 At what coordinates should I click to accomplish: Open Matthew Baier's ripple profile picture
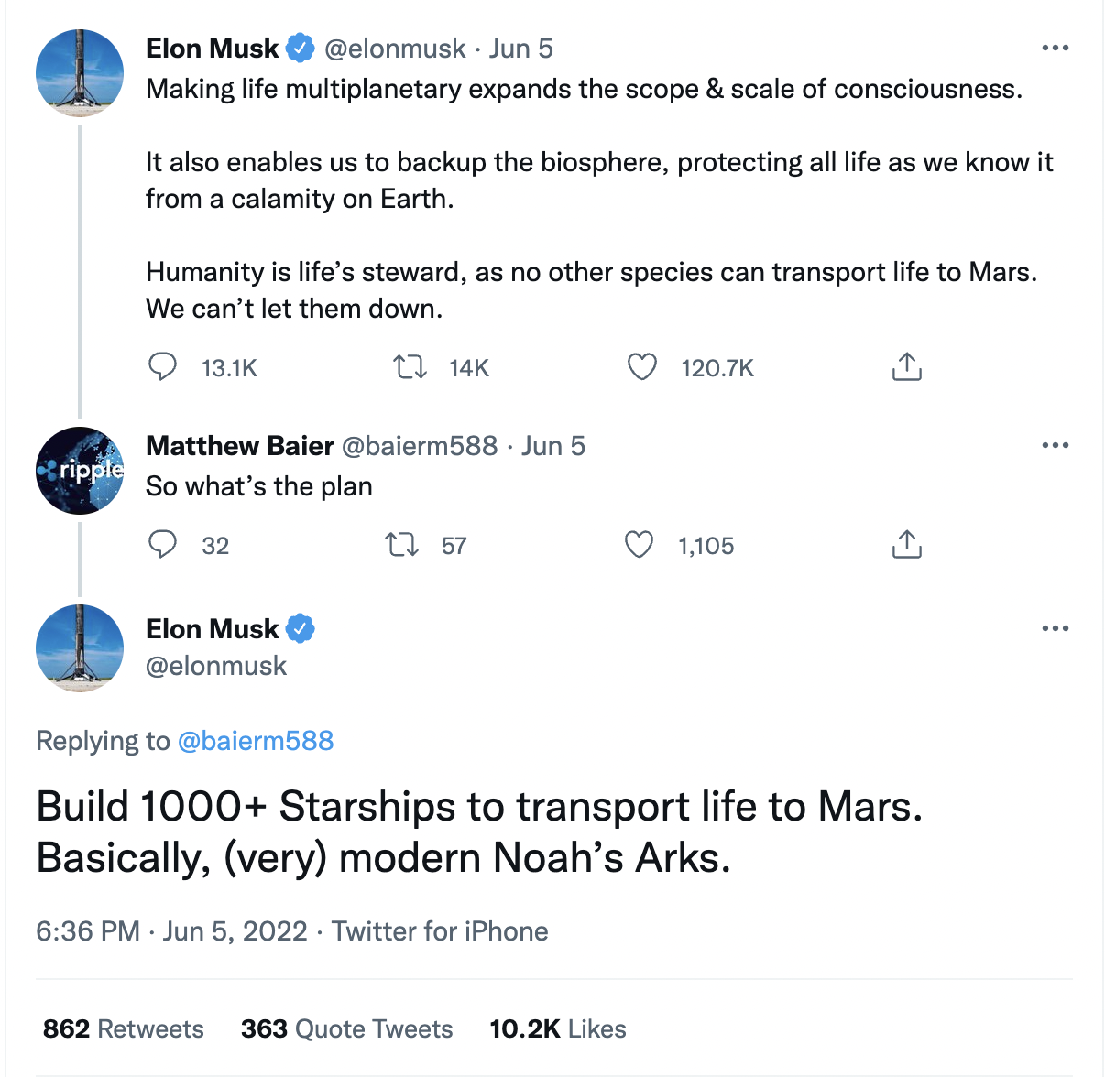[x=80, y=471]
